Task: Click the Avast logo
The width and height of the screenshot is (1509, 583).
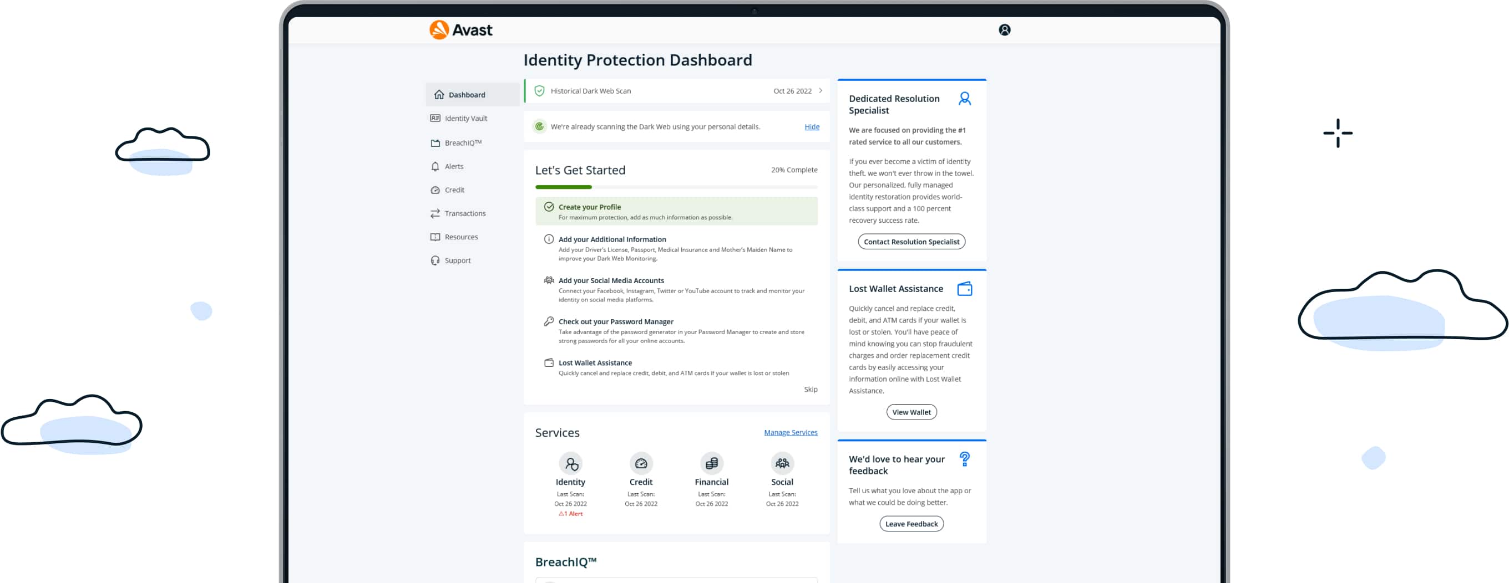Action: (460, 29)
